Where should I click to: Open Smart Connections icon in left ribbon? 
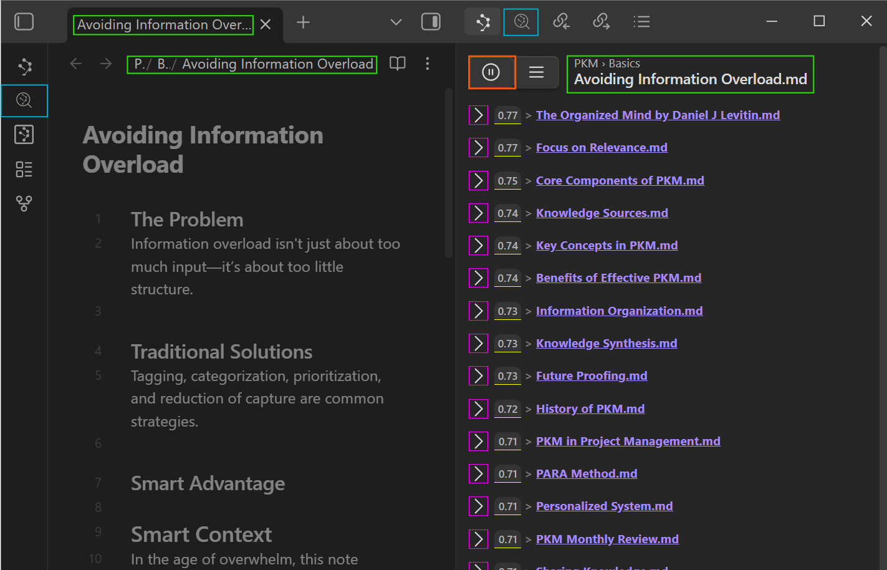tap(24, 100)
